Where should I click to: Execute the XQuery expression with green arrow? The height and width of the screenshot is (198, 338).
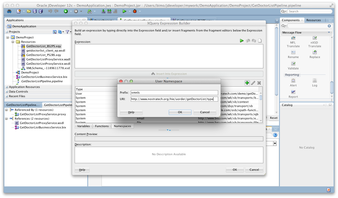(242, 40)
